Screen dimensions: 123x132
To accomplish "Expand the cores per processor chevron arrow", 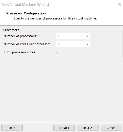I will (x=87, y=44).
